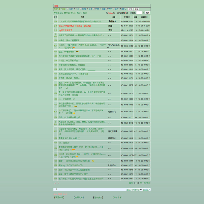The image size is (204, 204).
Task: Open thread 霹雳，有没有近半年才入坑的解解啊
Action: [74, 170]
